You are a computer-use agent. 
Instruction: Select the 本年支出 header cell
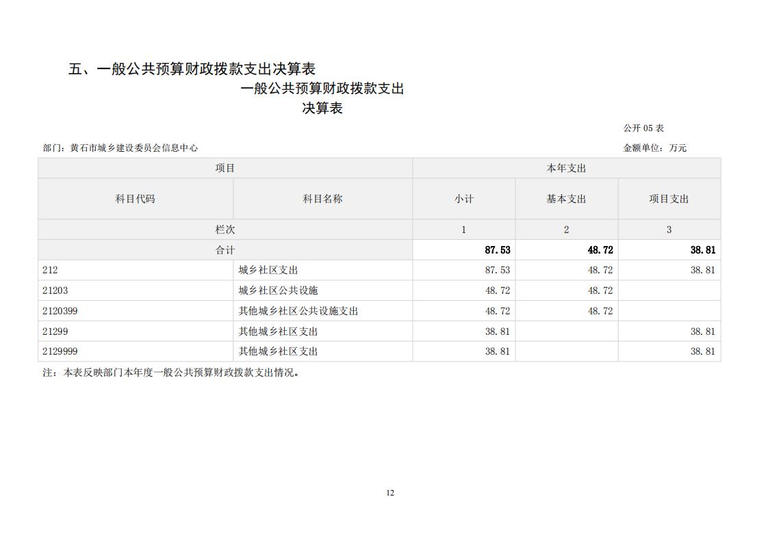(566, 168)
